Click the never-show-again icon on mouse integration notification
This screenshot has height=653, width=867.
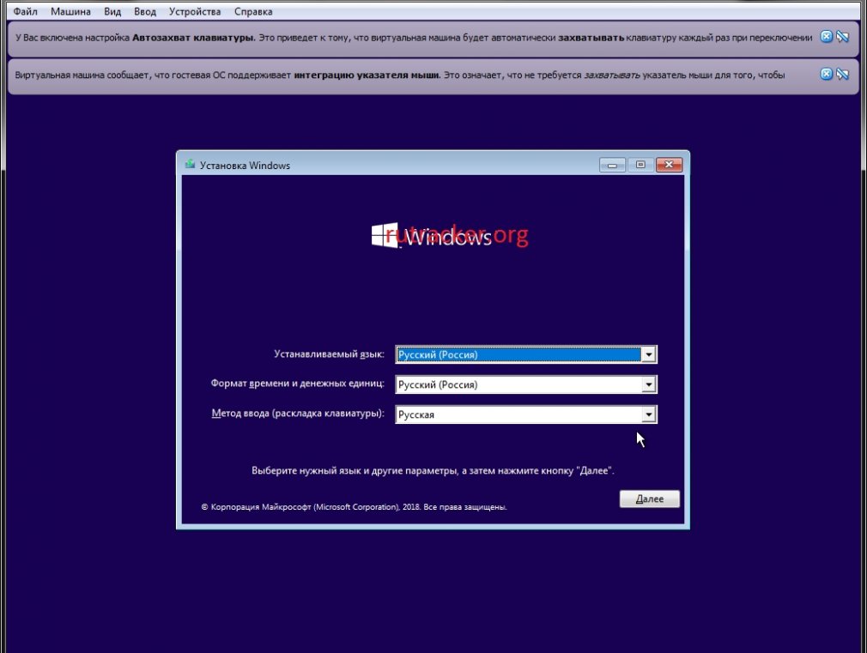coord(843,74)
